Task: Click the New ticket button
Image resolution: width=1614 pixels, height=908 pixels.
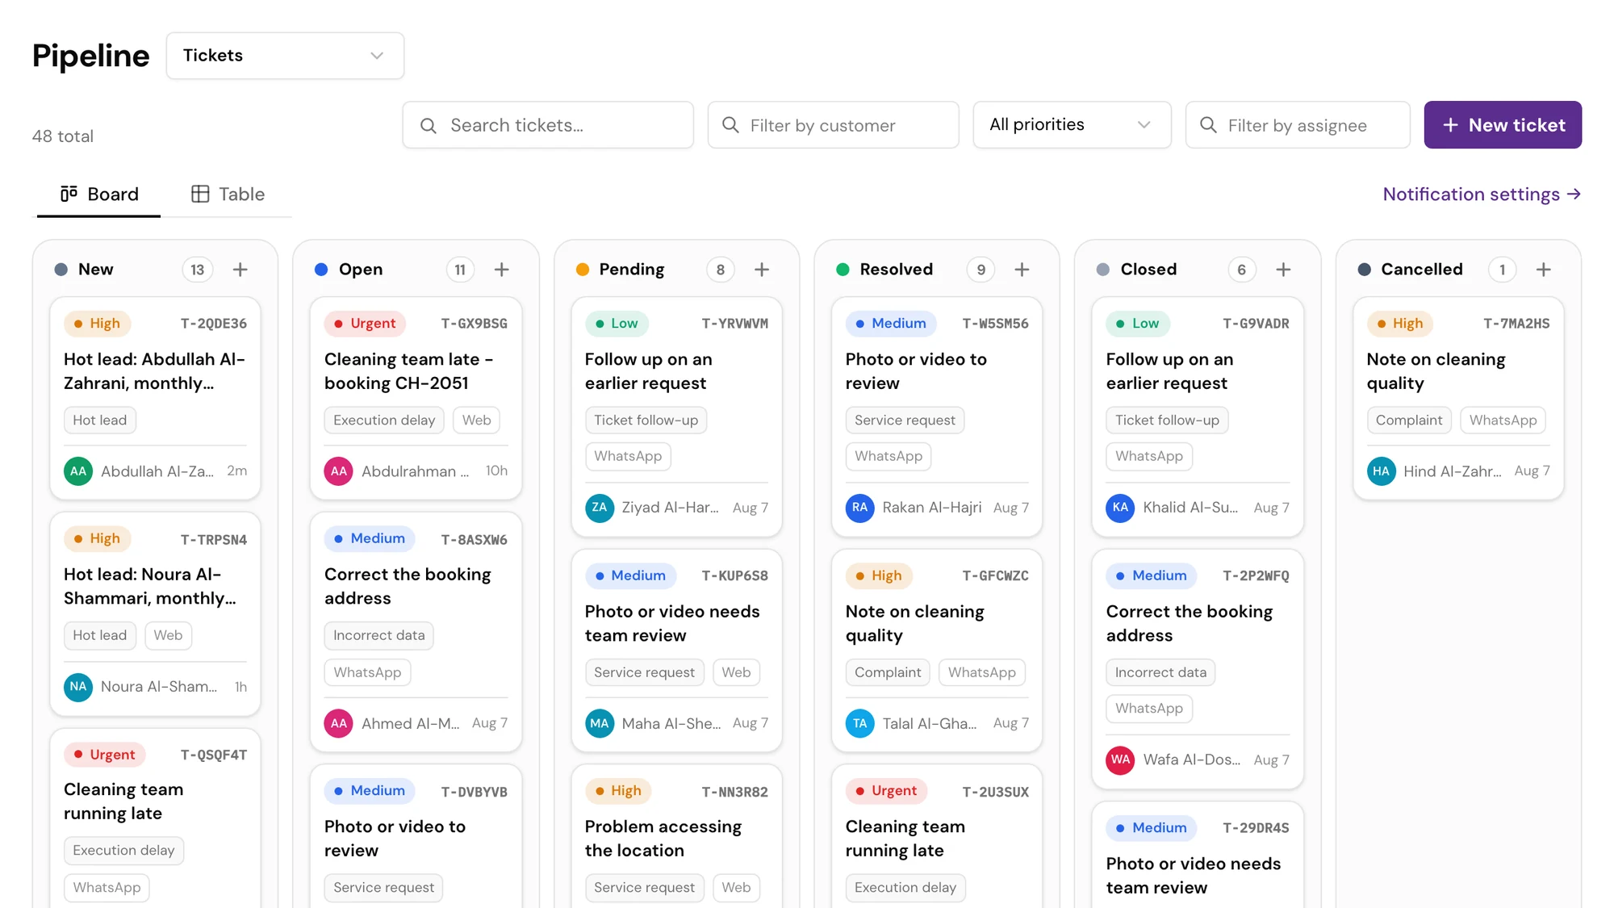Action: point(1503,125)
